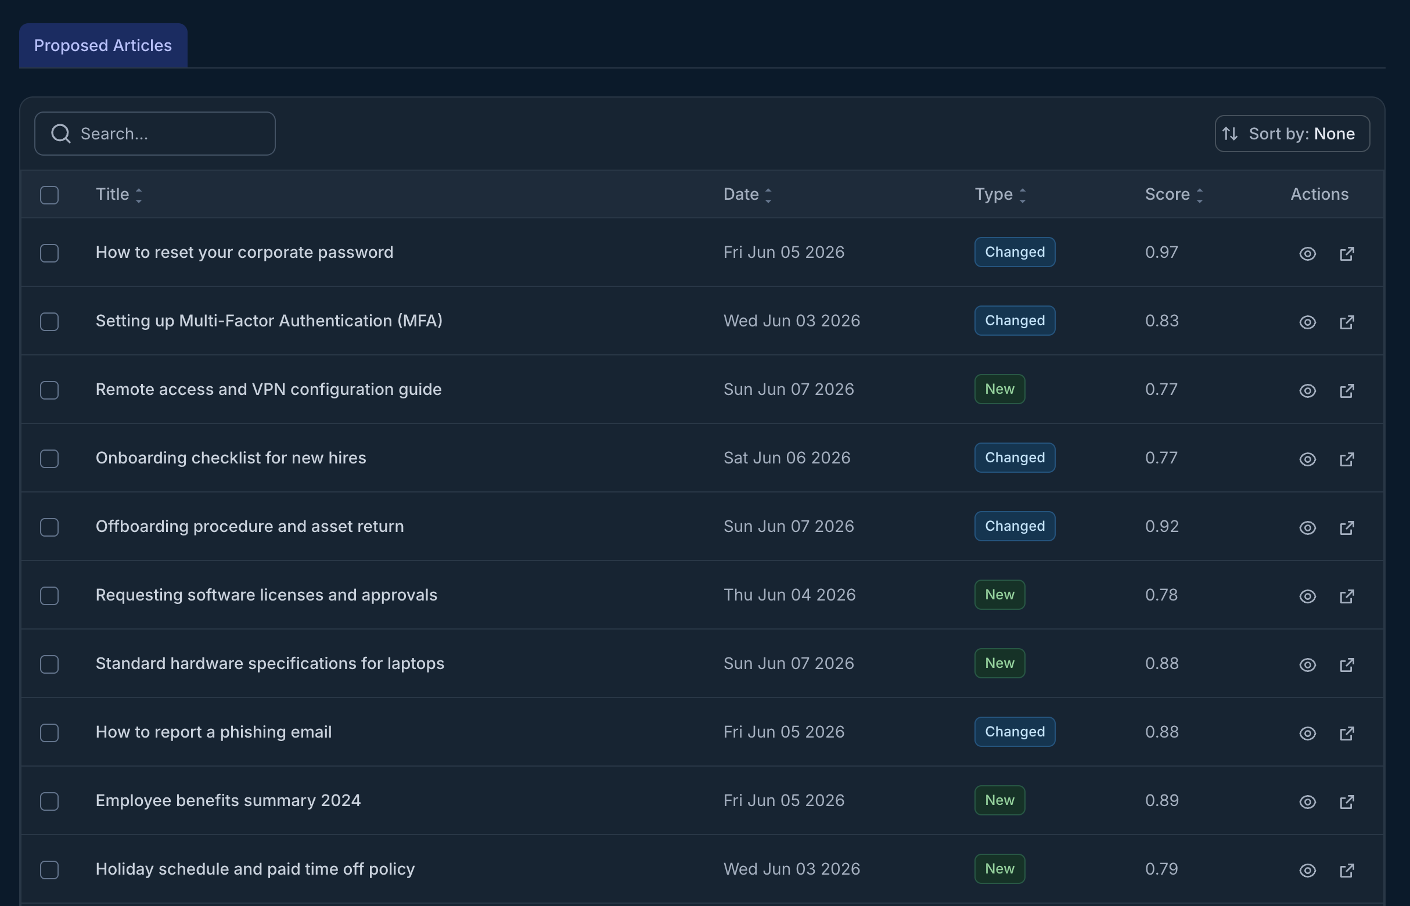Select the Offboarding procedure checkbox
Screen dimensions: 1410x906
click(49, 527)
